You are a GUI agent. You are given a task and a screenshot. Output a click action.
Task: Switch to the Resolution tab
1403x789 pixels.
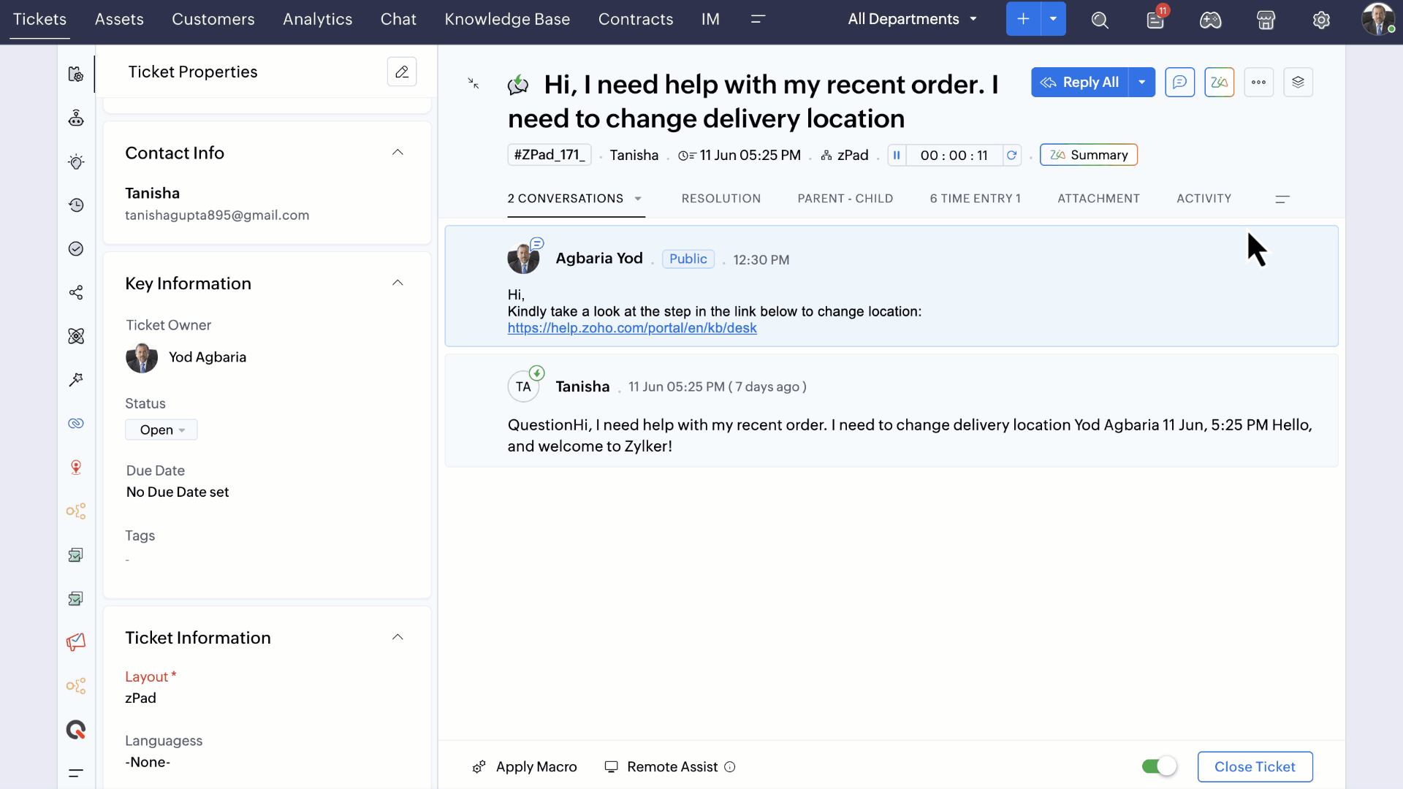pos(720,199)
